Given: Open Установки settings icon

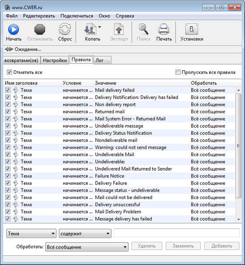Looking at the screenshot, I should pos(192,29).
